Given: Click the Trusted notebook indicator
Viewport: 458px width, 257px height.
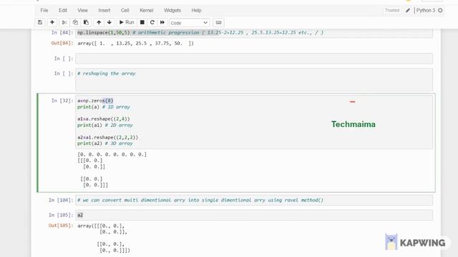Looking at the screenshot, I should pyautogui.click(x=392, y=10).
